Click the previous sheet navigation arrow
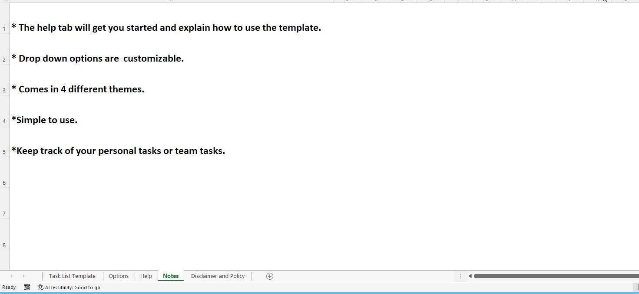 click(x=11, y=276)
